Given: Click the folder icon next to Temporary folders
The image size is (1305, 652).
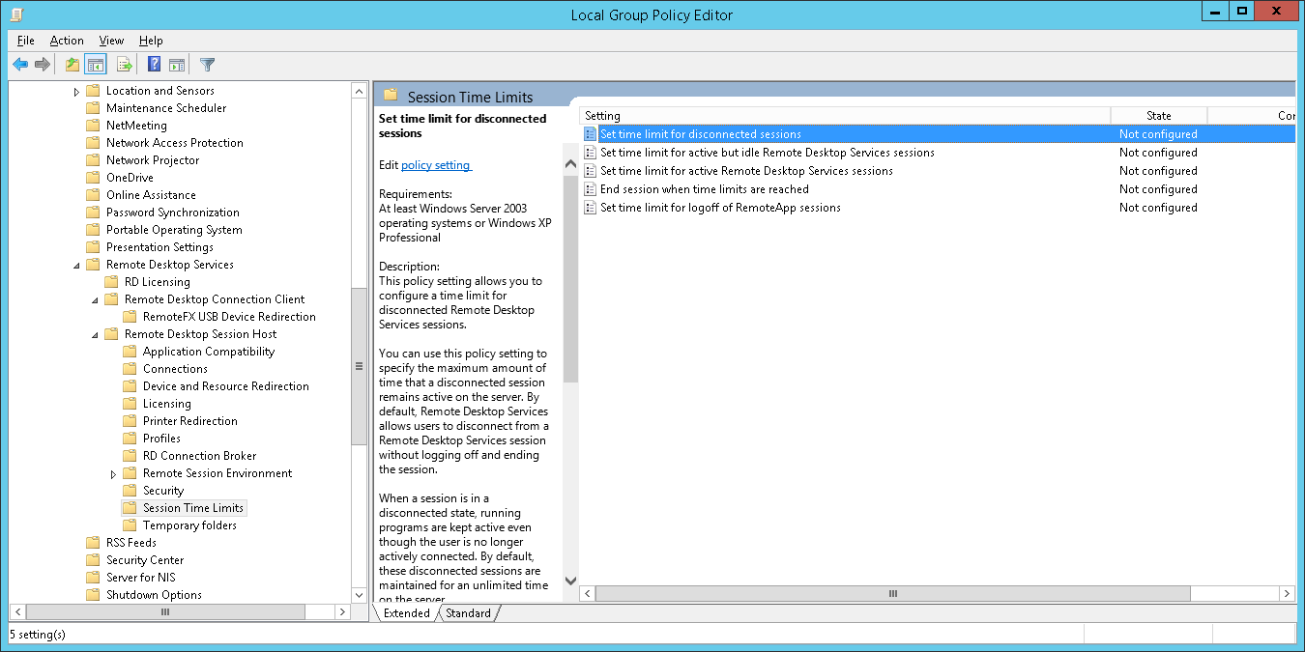Looking at the screenshot, I should tap(130, 525).
